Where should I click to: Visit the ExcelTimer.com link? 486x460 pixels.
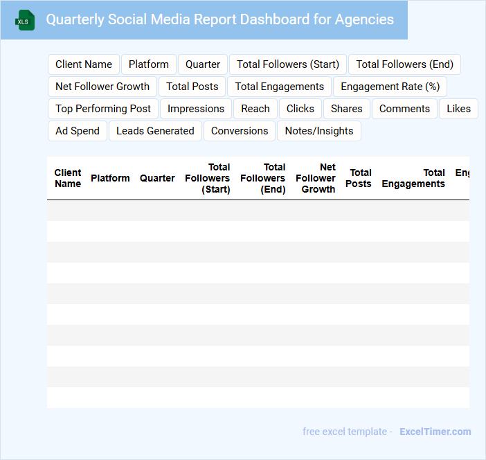435,432
